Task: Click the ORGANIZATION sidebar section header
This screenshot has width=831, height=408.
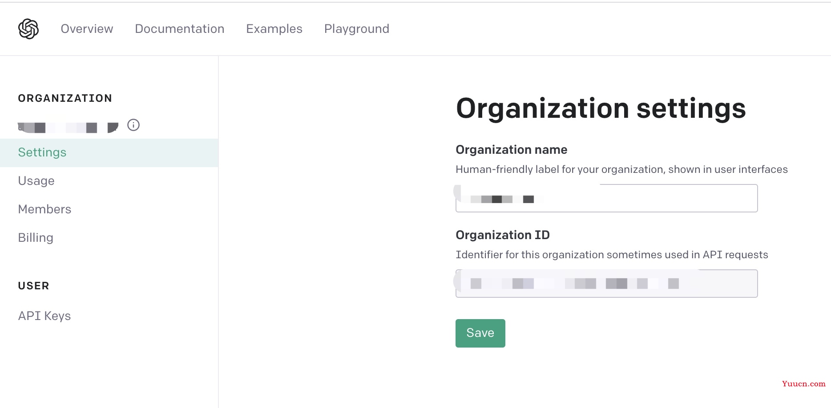Action: [x=65, y=98]
